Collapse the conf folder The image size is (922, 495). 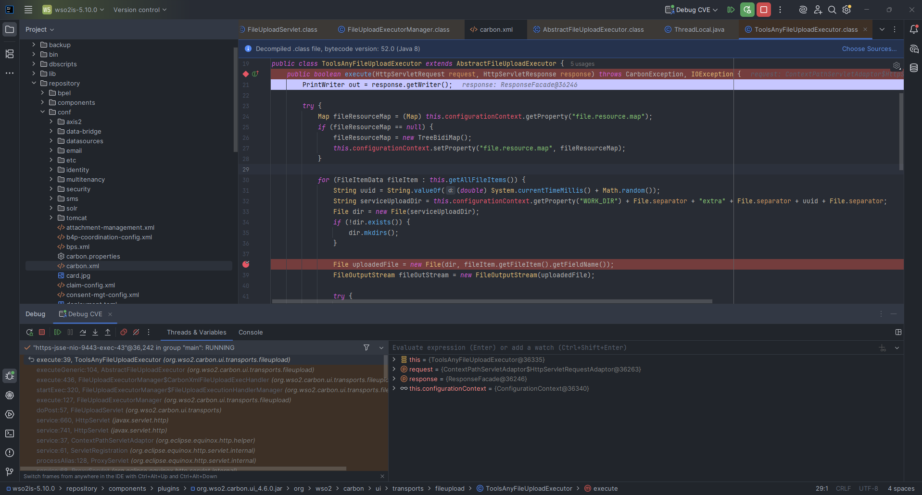[x=42, y=112]
